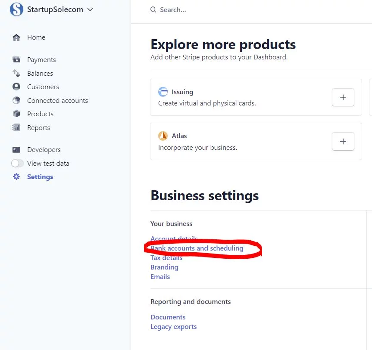Click the Products box icon
Image resolution: width=372 pixels, height=350 pixels.
pos(16,114)
